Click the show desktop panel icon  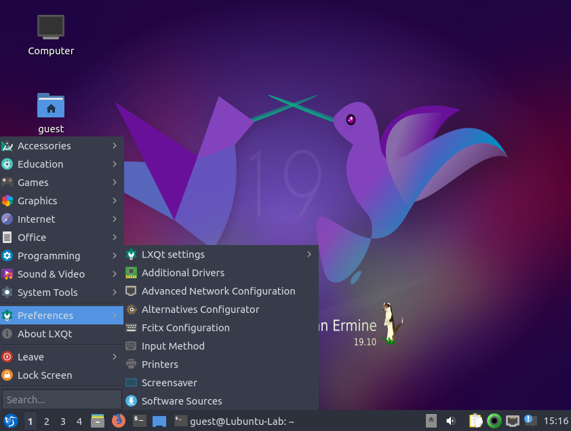pos(159,421)
